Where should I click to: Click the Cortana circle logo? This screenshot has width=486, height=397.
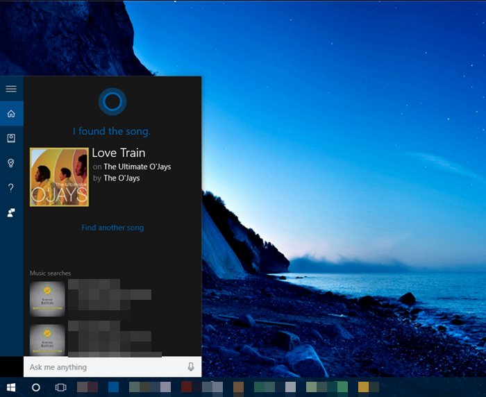[112, 102]
